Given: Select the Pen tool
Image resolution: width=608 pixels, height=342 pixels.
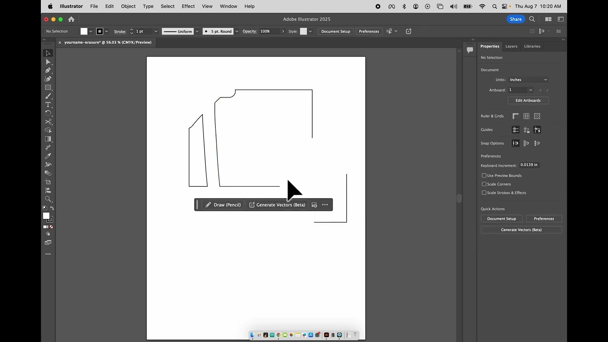Looking at the screenshot, I should (48, 70).
